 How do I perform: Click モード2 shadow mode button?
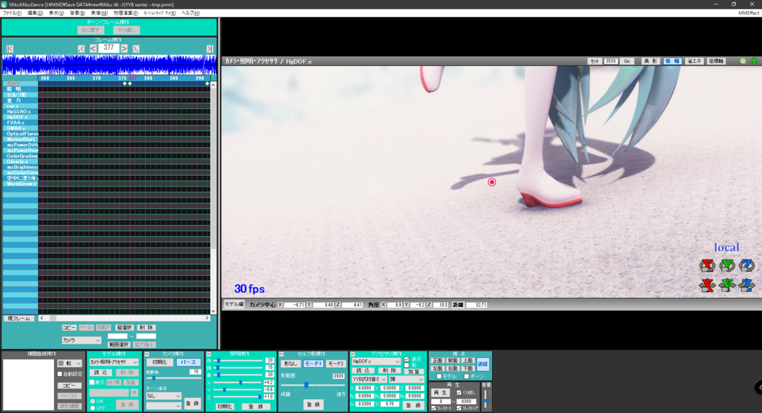337,363
